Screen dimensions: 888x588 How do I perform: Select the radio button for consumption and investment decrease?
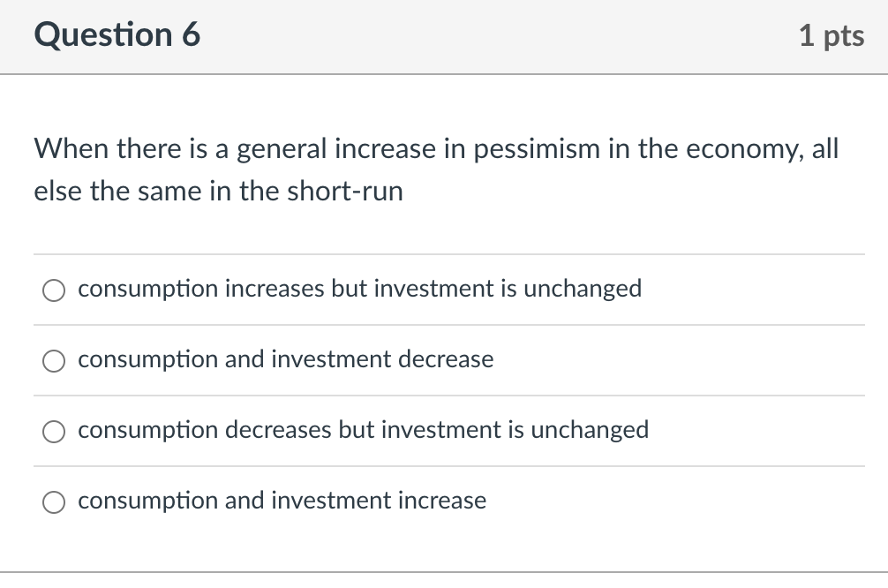54,360
